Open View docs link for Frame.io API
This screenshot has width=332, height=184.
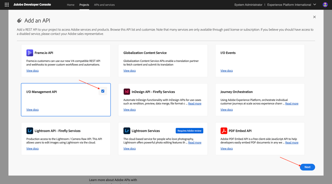[x=32, y=71]
